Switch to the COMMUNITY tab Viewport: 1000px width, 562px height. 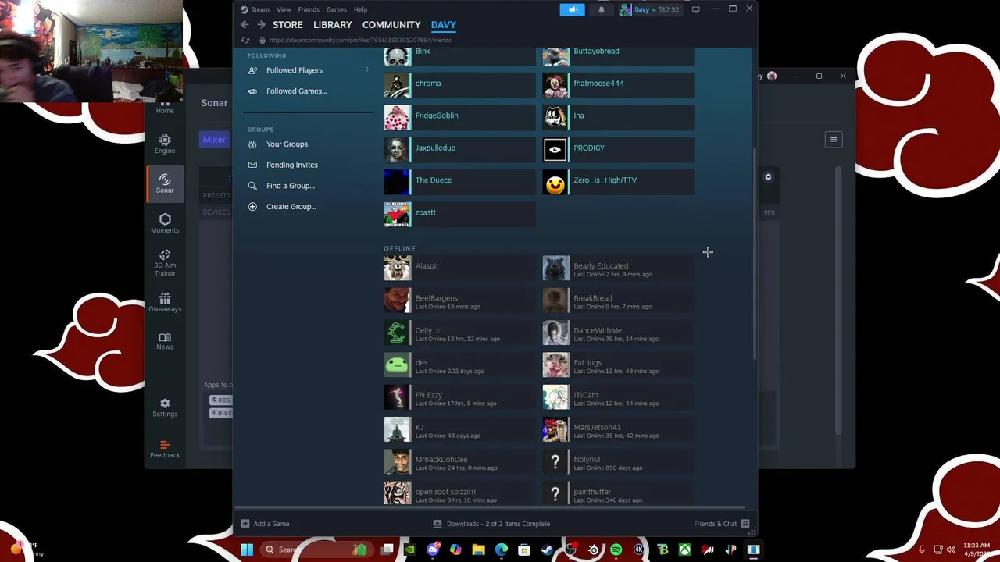click(391, 25)
